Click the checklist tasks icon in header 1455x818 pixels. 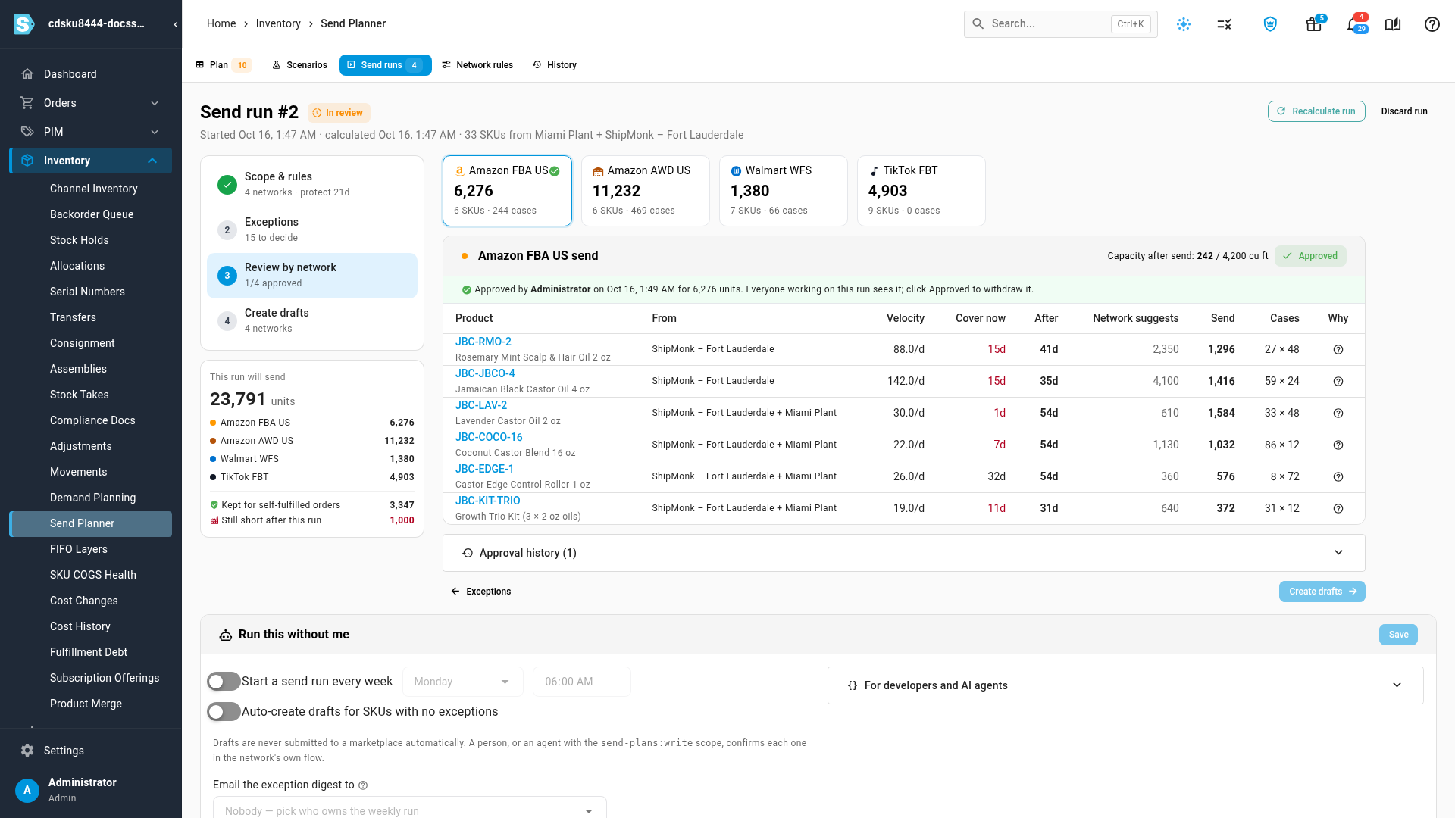tap(1224, 24)
